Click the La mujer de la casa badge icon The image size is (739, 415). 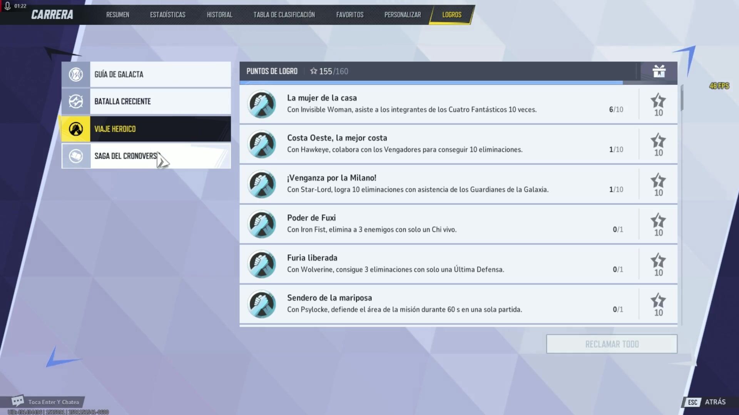[x=262, y=104]
